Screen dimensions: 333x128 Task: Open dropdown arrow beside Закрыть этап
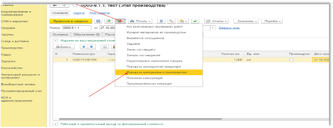click(213, 28)
